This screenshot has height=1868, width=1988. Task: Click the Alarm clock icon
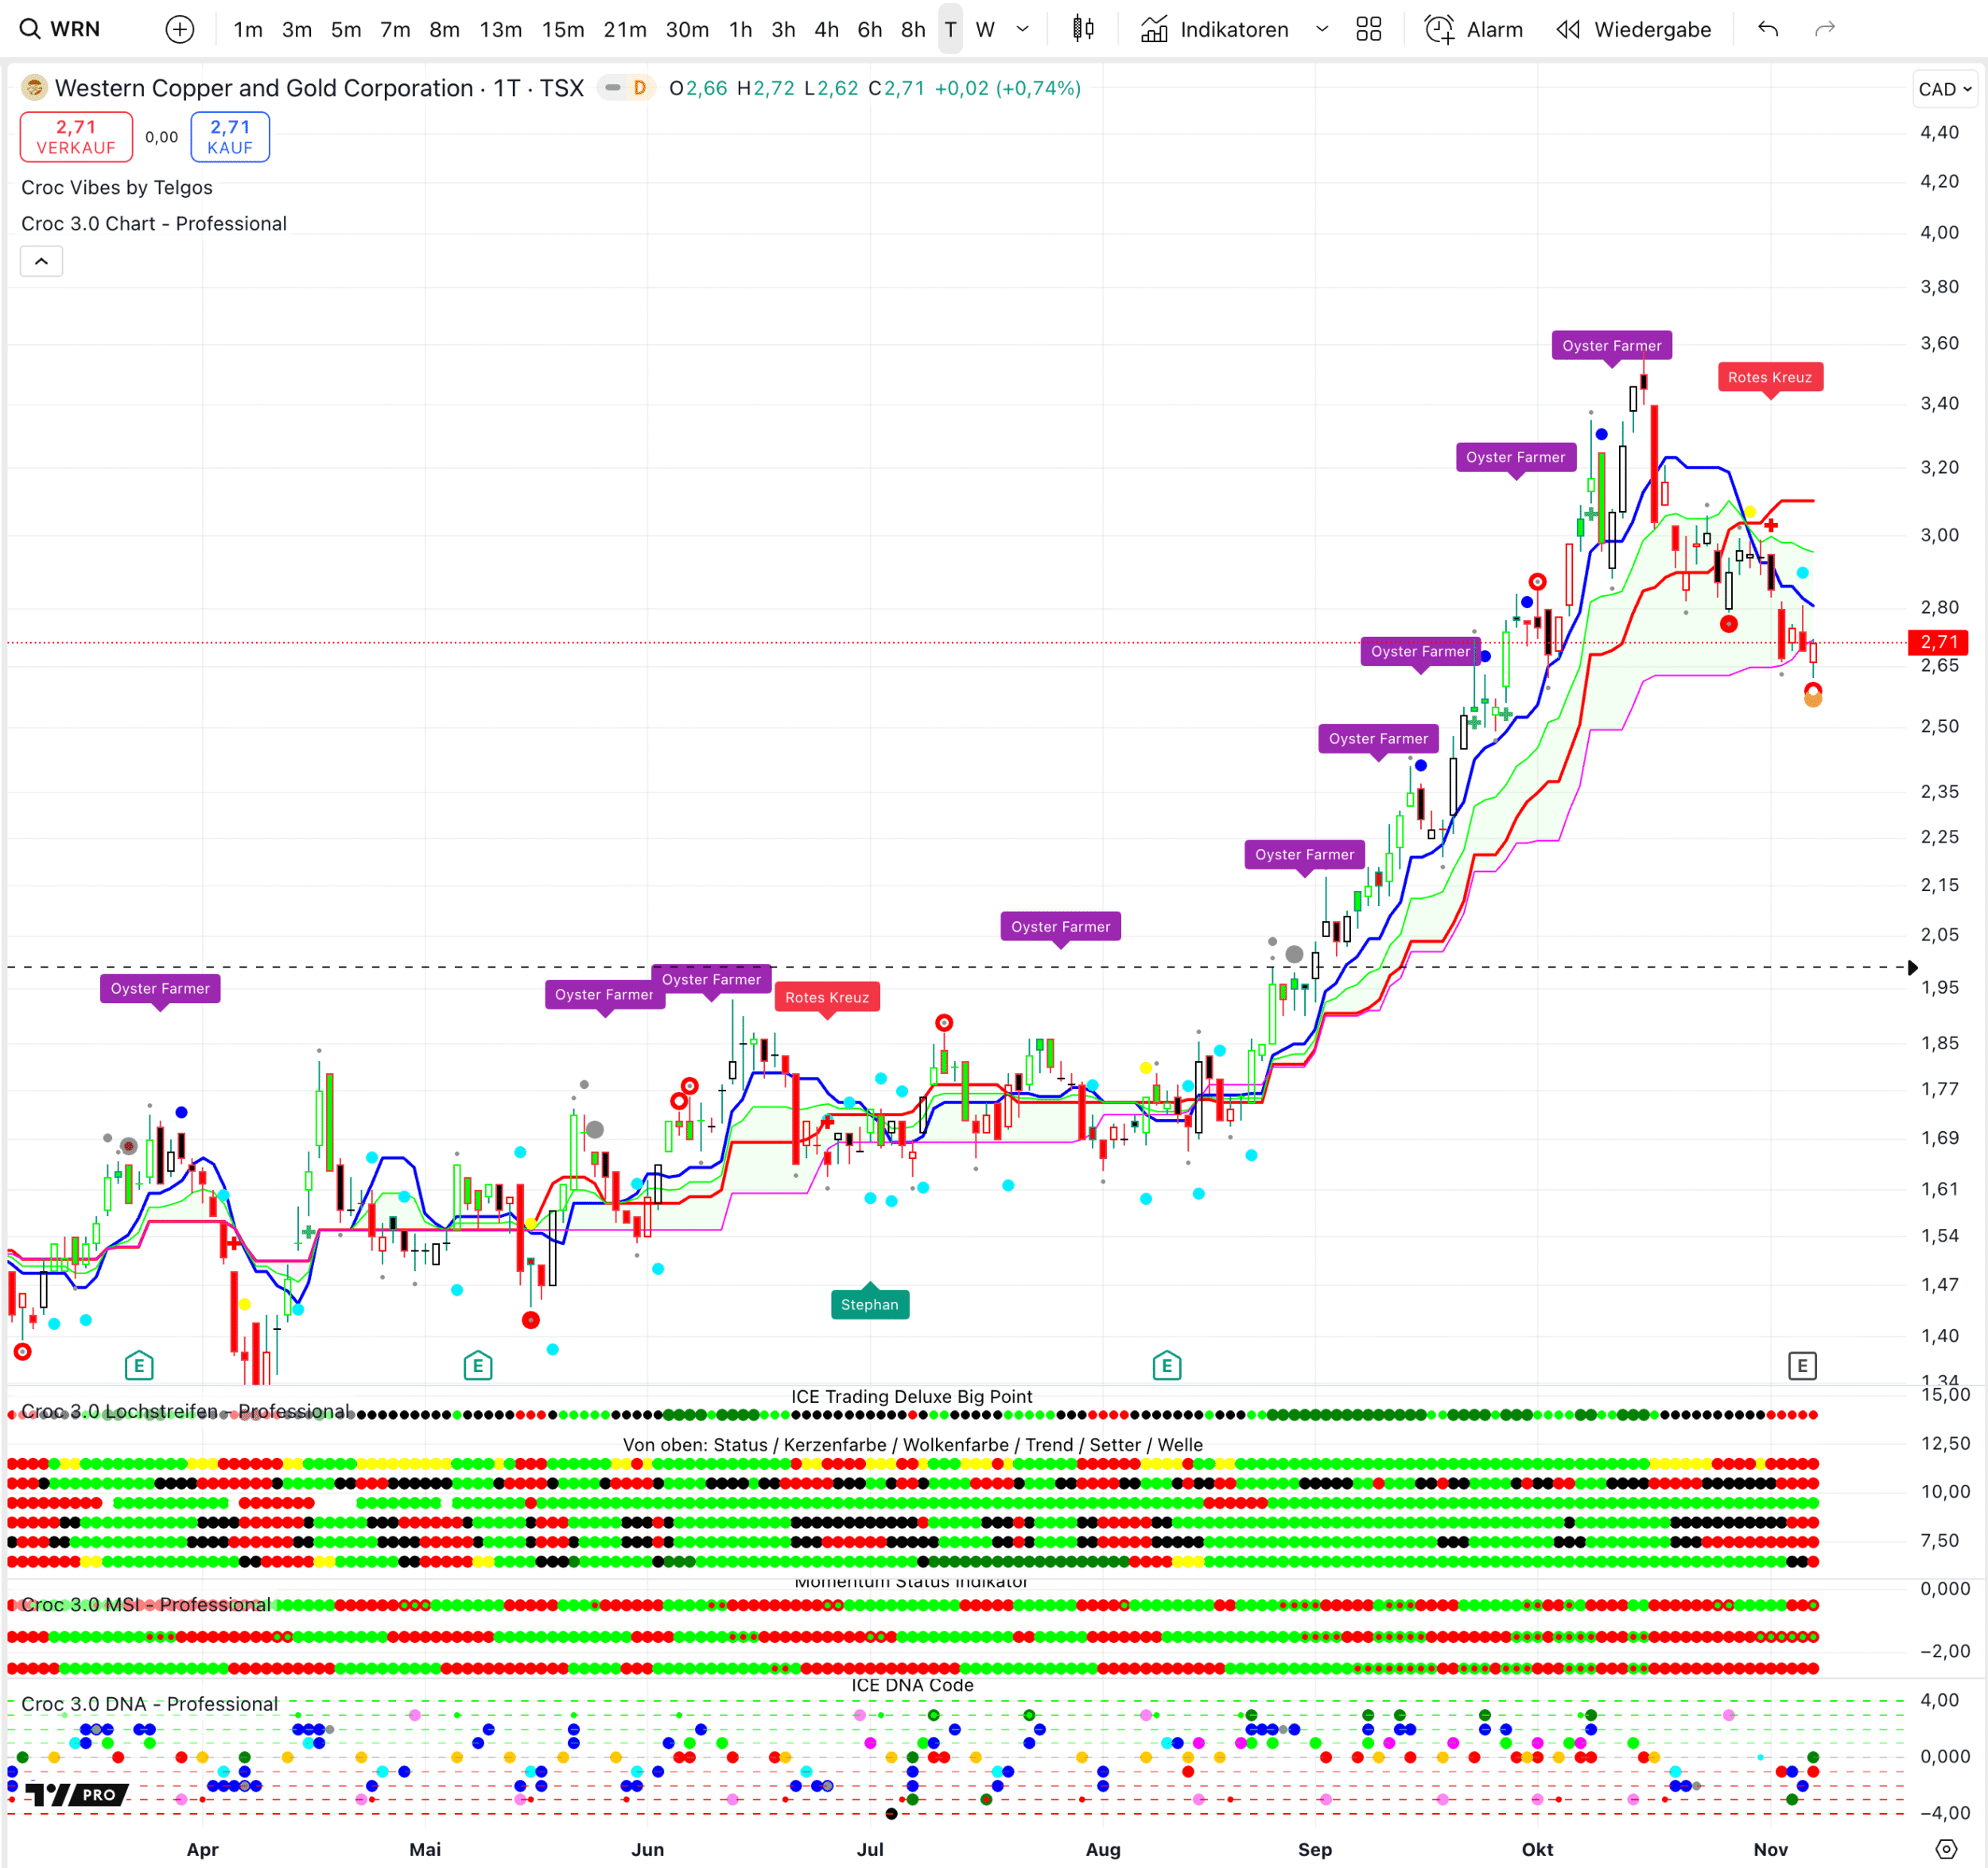coord(1439,29)
